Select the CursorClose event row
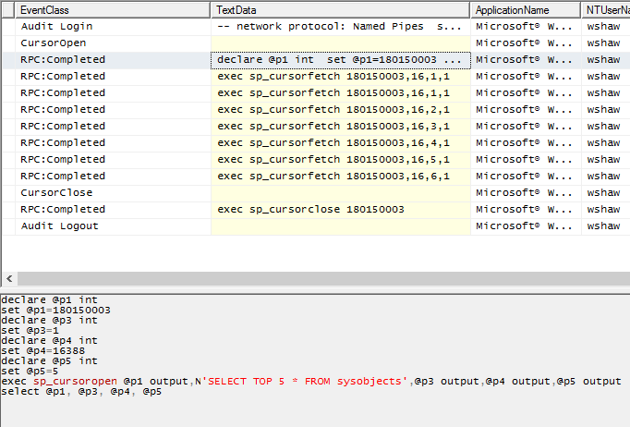 pos(54,193)
